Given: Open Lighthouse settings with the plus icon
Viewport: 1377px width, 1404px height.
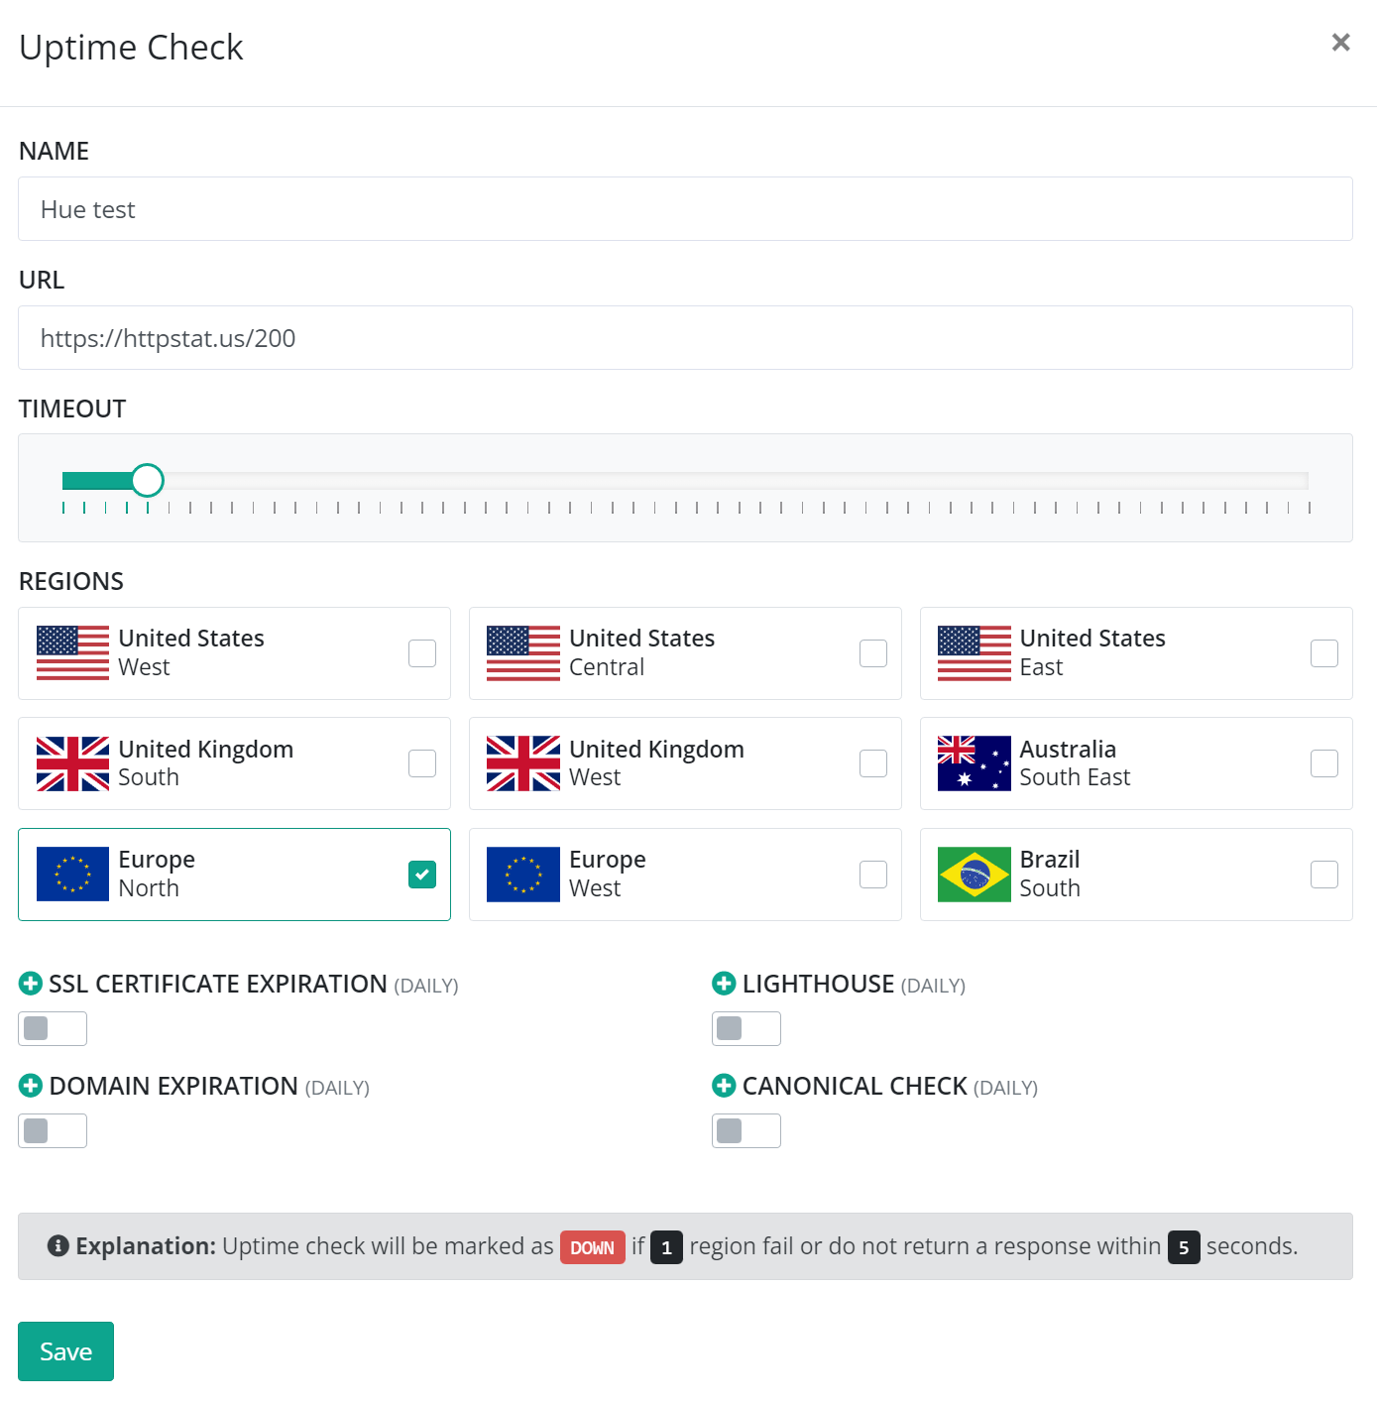Looking at the screenshot, I should (723, 984).
